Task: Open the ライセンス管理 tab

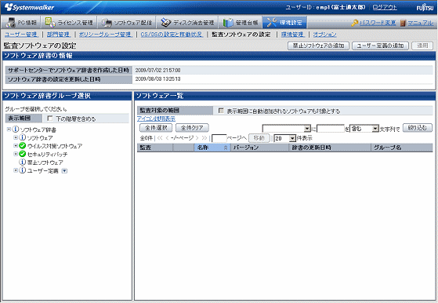Action: 69,23
